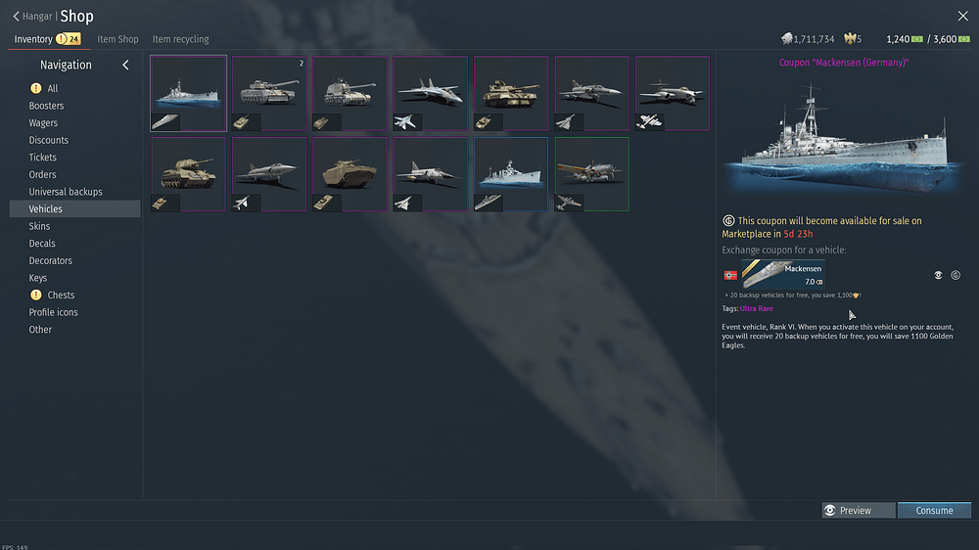The image size is (979, 550).
Task: Select the desert-camo tank coupon
Action: tap(511, 93)
